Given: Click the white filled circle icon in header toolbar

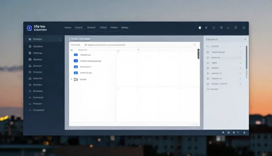Looking at the screenshot, I should coord(200,28).
